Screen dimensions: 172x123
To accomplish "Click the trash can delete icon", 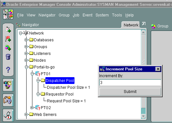I will click(8, 57).
